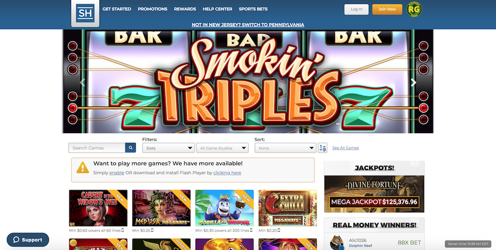This screenshot has width=496, height=250.
Task: Click Alic1026 winner avatar
Action: click(337, 243)
